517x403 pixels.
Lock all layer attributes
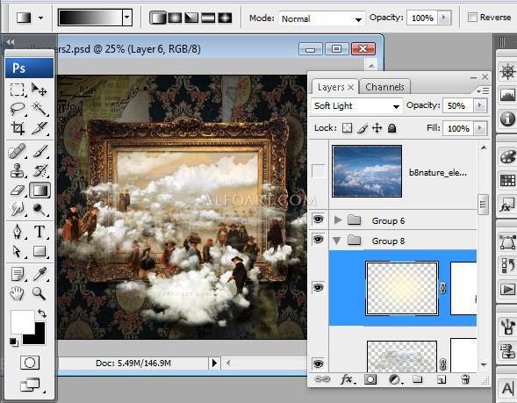pyautogui.click(x=391, y=128)
